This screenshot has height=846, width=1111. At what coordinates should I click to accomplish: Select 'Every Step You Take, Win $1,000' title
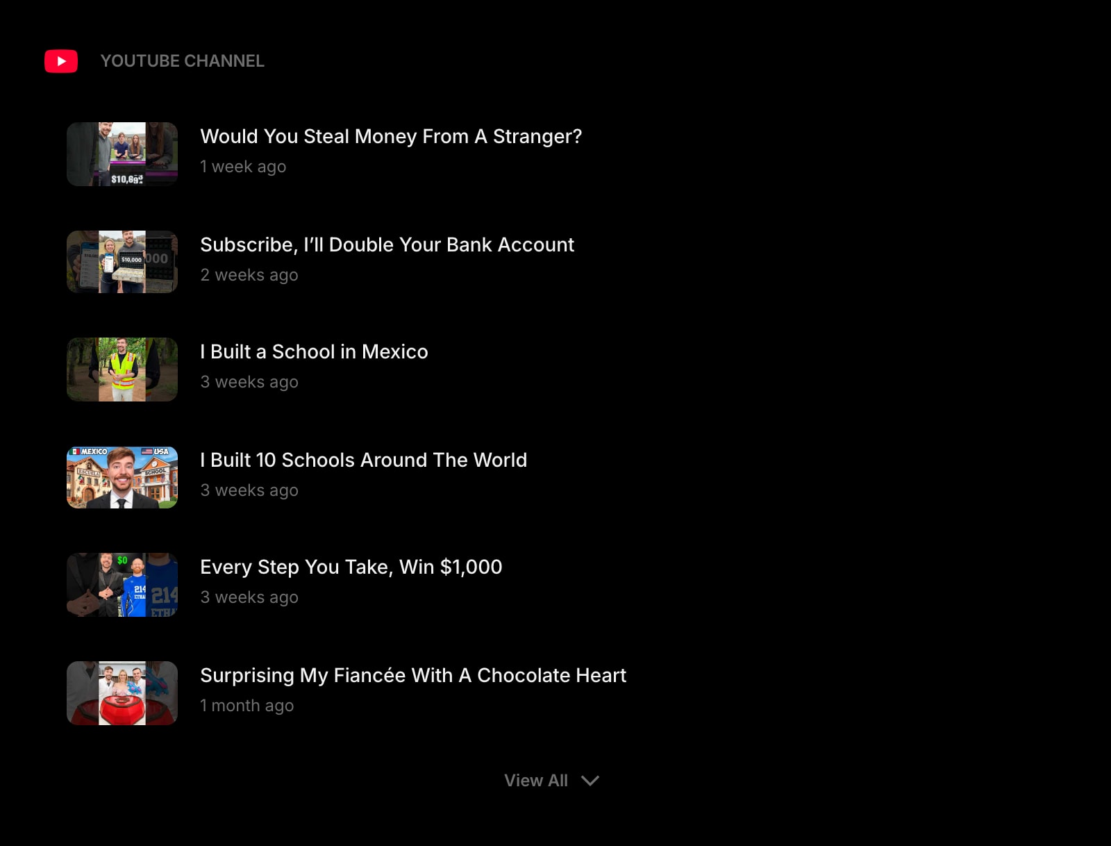pyautogui.click(x=351, y=567)
